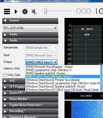Open the Input audio device dropdown
The height and width of the screenshot is (118, 103).
pyautogui.click(x=41, y=55)
